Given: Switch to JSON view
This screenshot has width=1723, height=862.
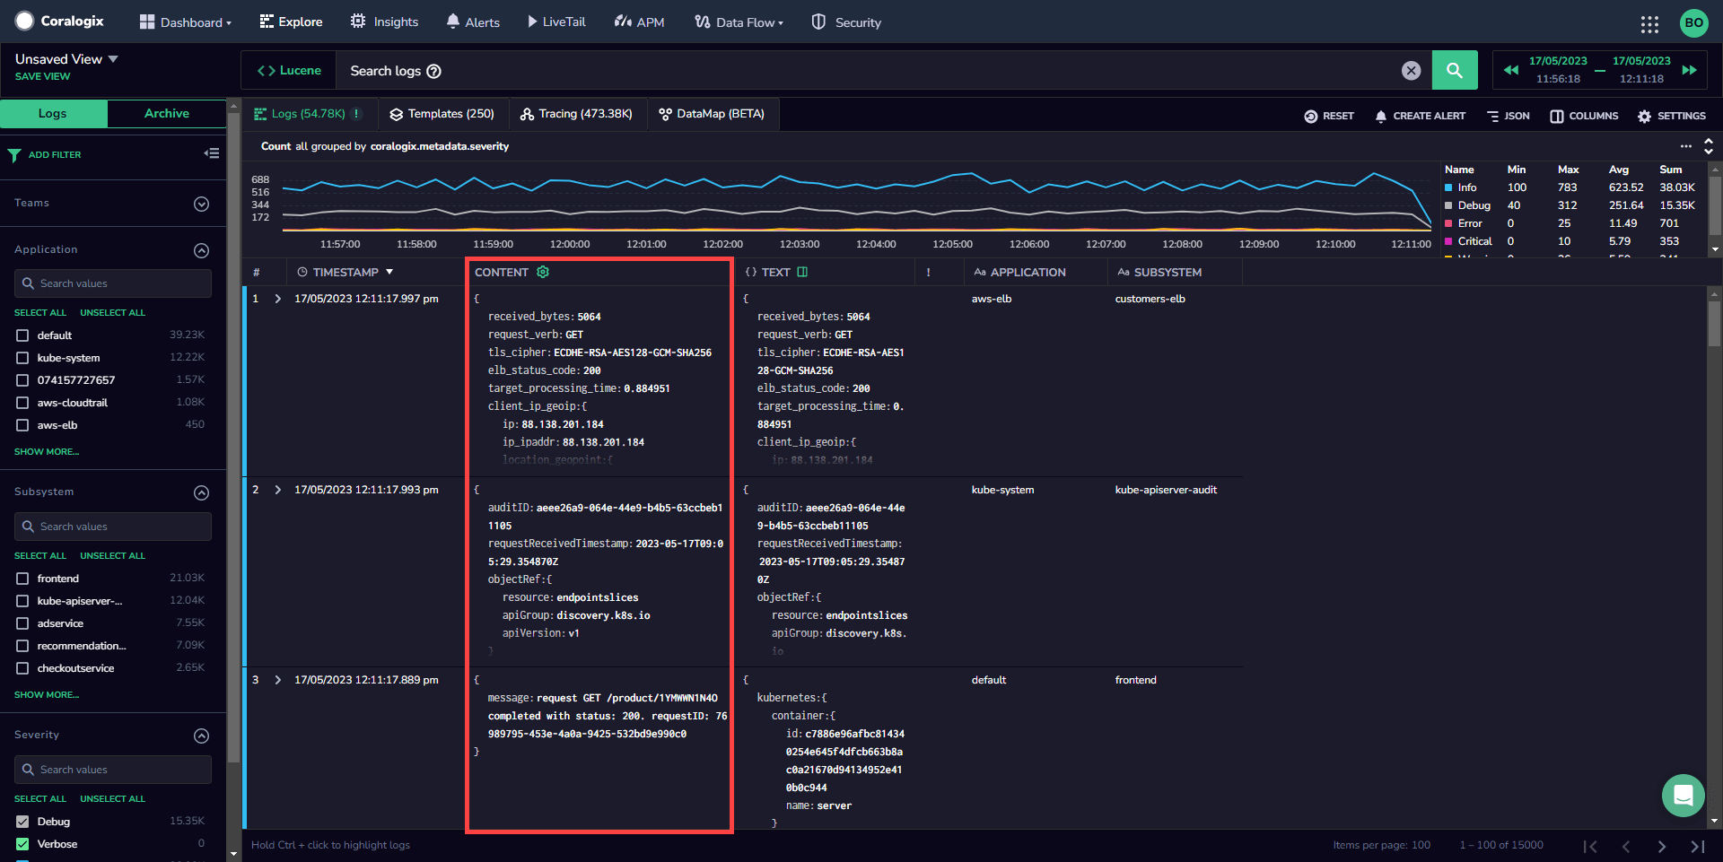Looking at the screenshot, I should click(x=1508, y=116).
